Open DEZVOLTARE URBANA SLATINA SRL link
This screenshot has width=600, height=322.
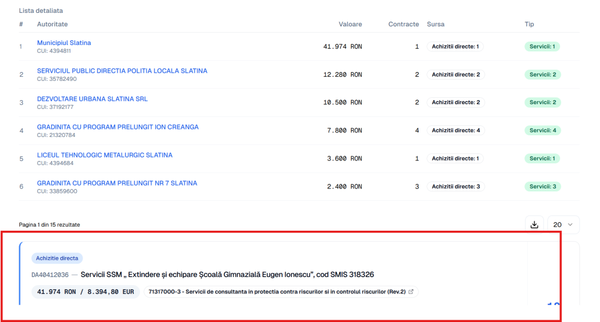click(x=92, y=99)
